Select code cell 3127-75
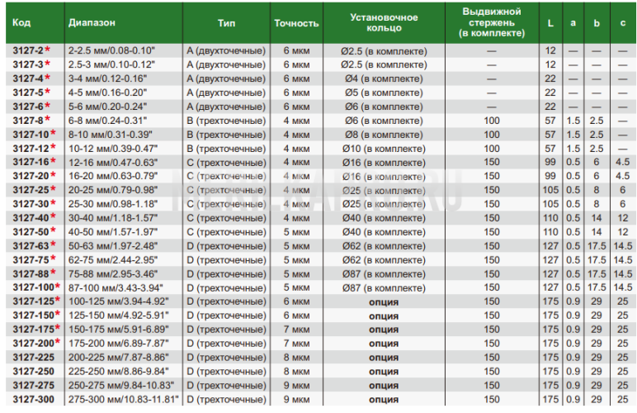This screenshot has width=637, height=413. click(34, 259)
